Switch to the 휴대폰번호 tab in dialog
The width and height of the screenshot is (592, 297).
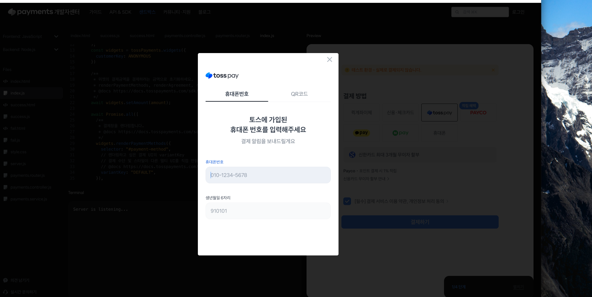click(237, 94)
